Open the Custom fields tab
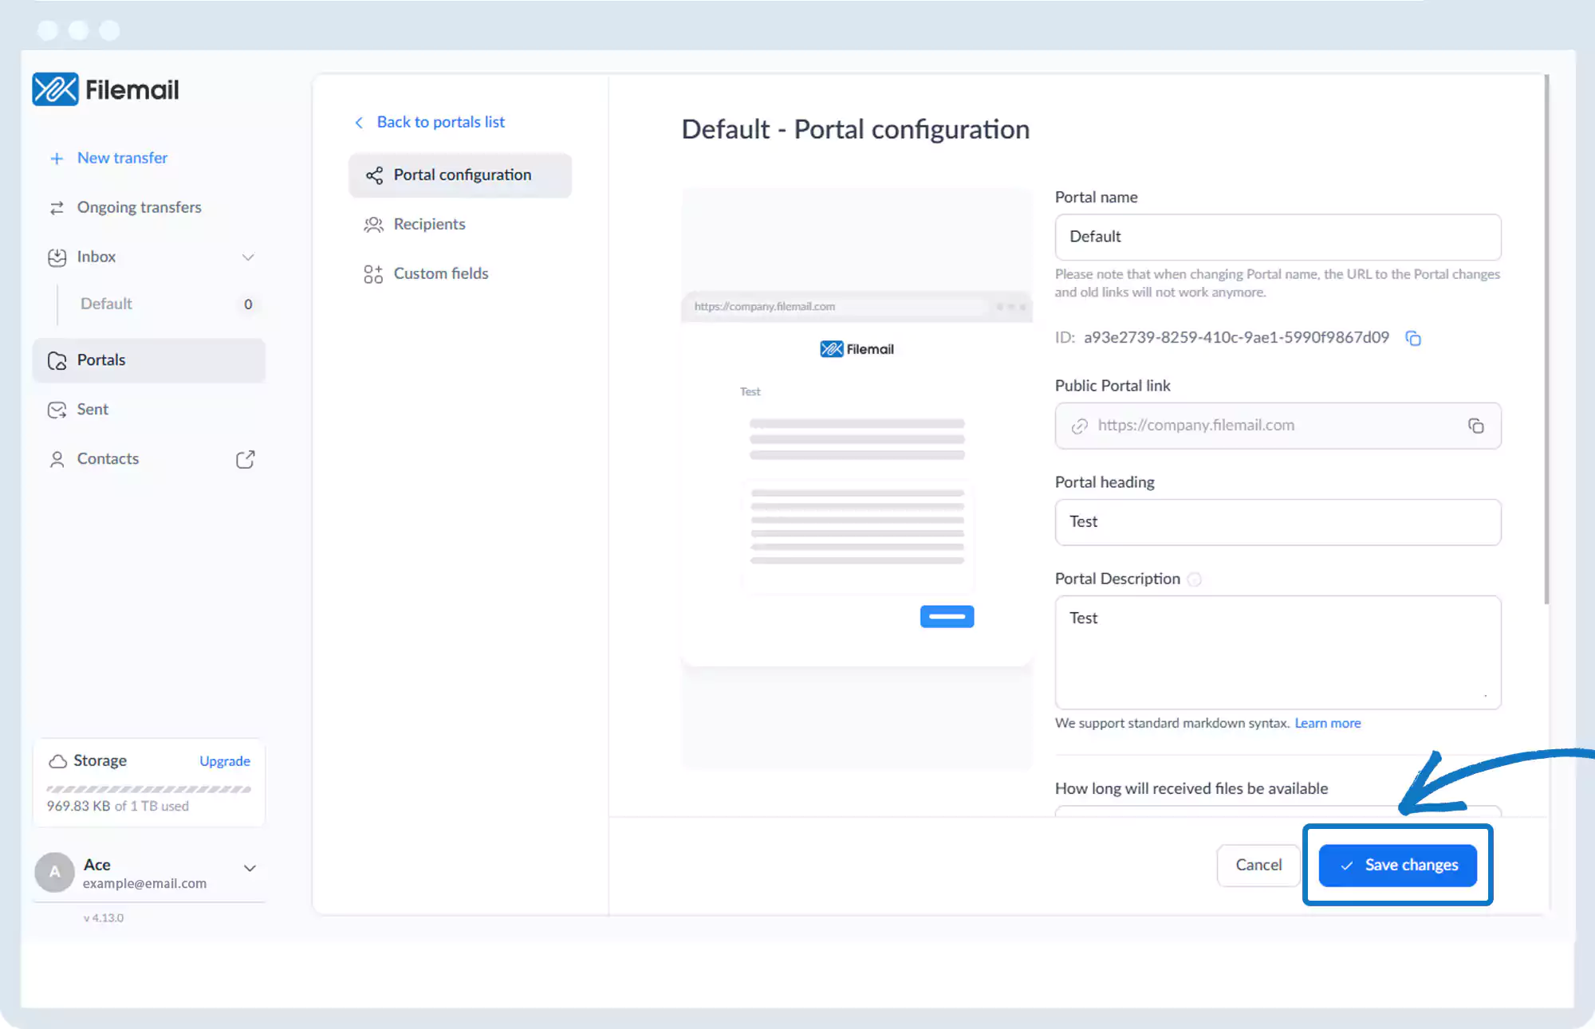The width and height of the screenshot is (1595, 1029). (x=440, y=273)
